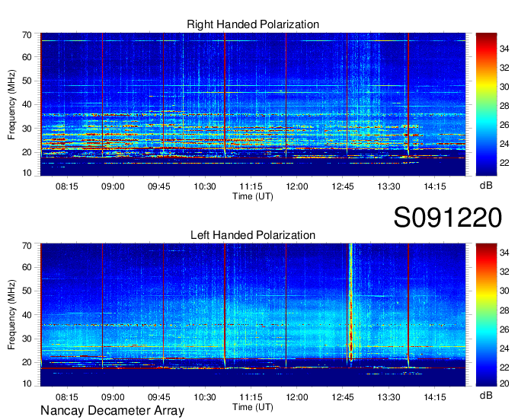The height and width of the screenshot is (420, 518).
Task: Click the Frequency (MHz) label of the Left Handed plot
Action: (x=11, y=315)
